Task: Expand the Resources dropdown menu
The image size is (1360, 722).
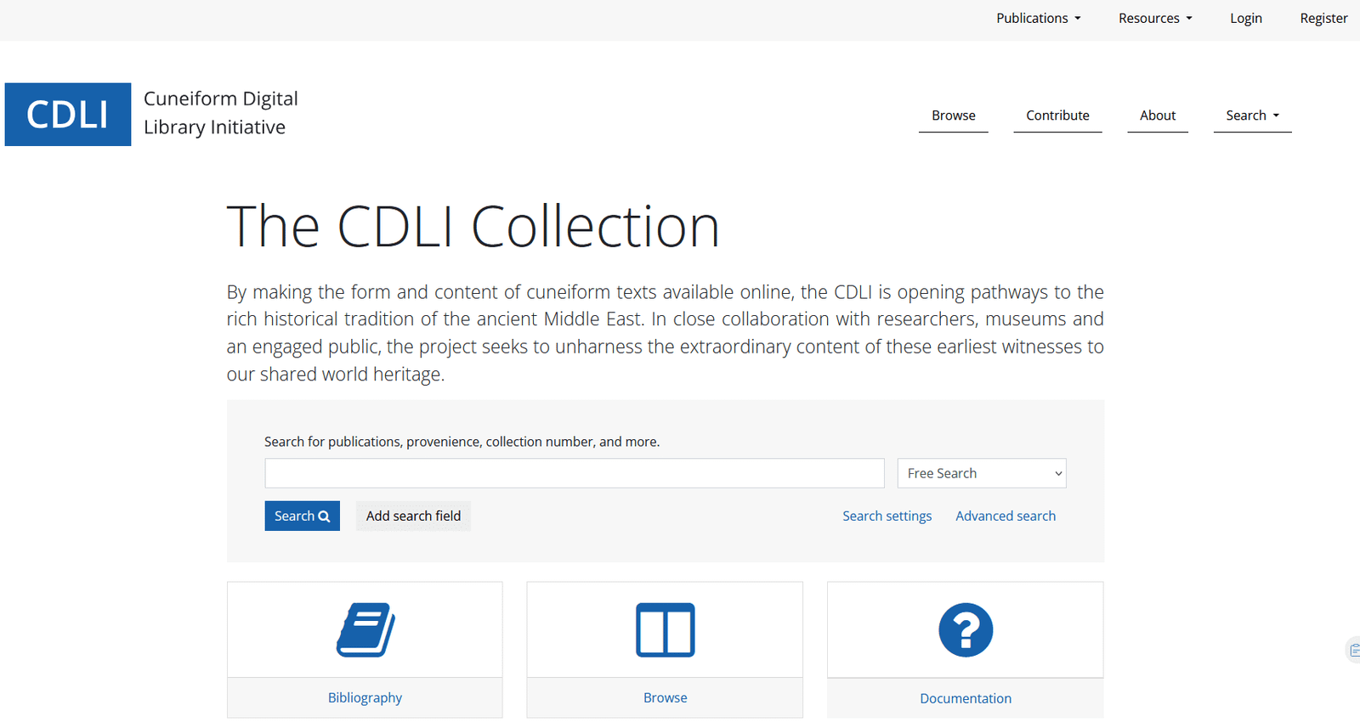Action: pos(1155,18)
